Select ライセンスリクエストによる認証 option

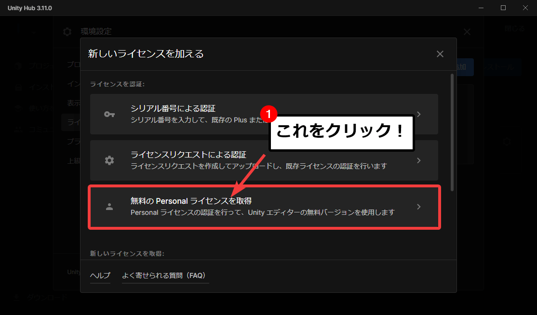[264, 160]
